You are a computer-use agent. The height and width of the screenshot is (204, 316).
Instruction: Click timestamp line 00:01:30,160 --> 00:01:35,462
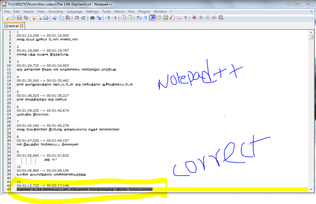click(43, 81)
